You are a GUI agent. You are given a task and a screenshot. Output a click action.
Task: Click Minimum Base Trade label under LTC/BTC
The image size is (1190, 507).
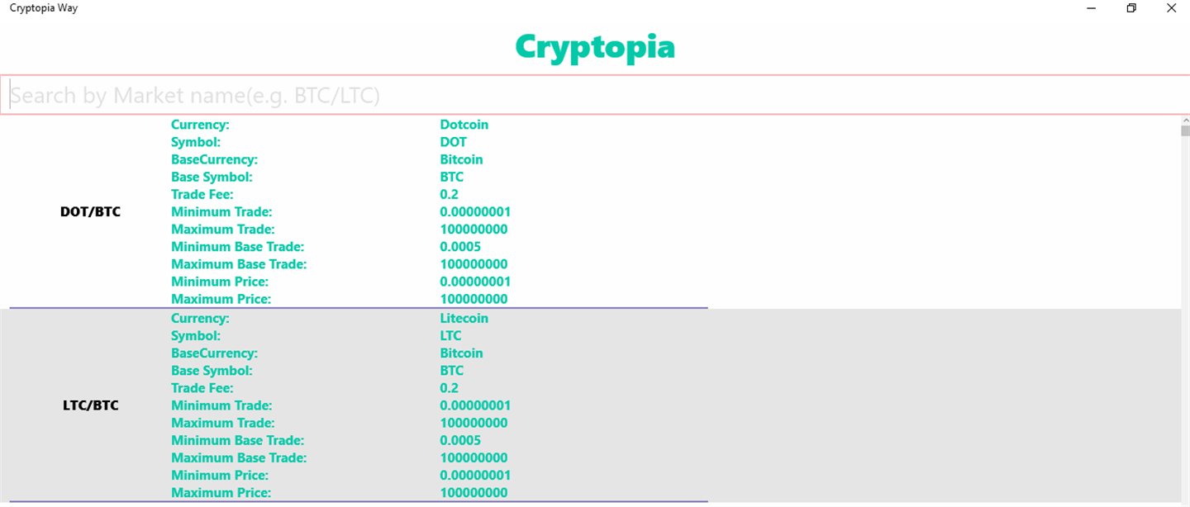[x=238, y=440]
